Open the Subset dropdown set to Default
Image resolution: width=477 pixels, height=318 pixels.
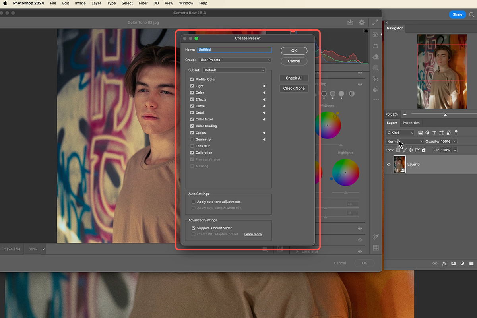(234, 70)
